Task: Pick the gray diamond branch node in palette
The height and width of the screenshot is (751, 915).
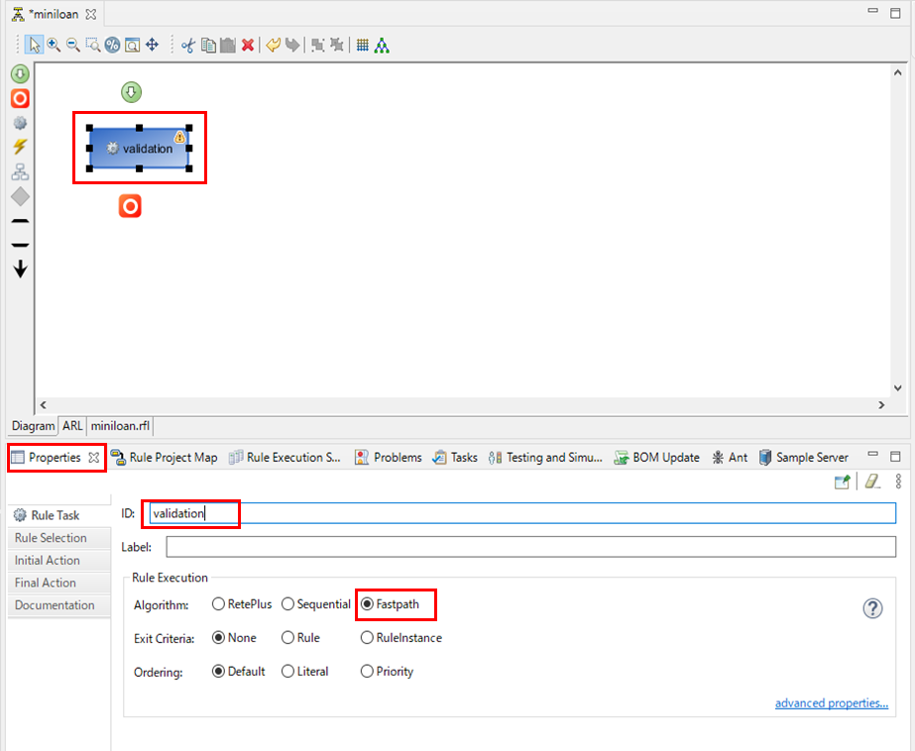Action: click(x=20, y=196)
